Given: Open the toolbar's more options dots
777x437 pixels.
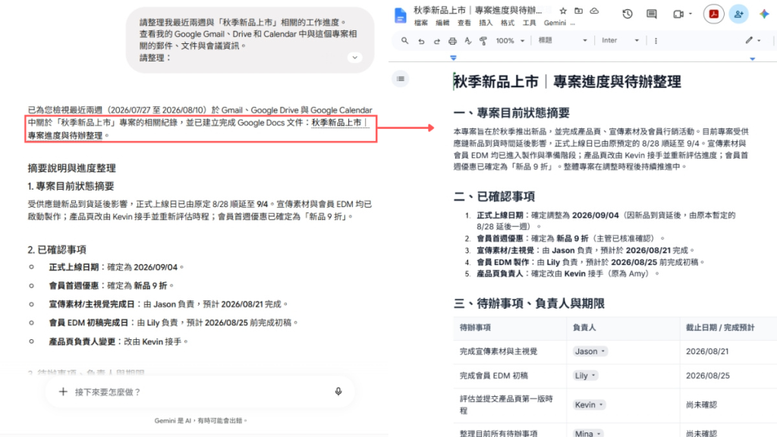Looking at the screenshot, I should (x=656, y=41).
